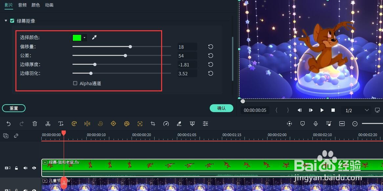Click the 确认 button
The image size is (383, 191).
click(x=221, y=108)
